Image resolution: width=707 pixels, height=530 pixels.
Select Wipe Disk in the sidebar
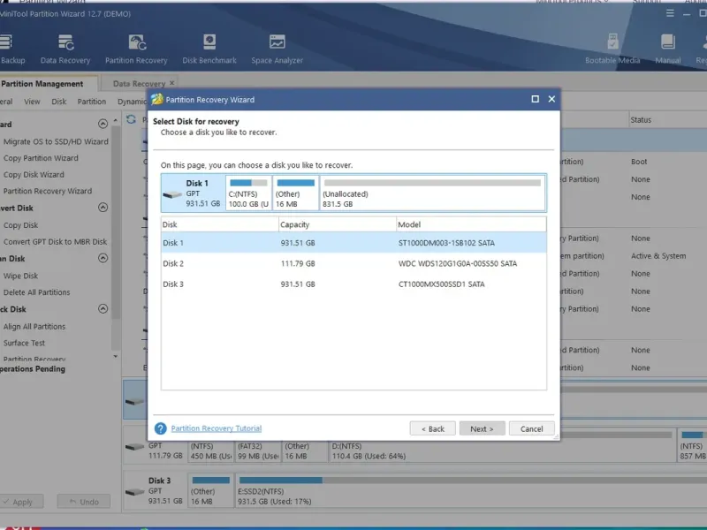point(20,276)
